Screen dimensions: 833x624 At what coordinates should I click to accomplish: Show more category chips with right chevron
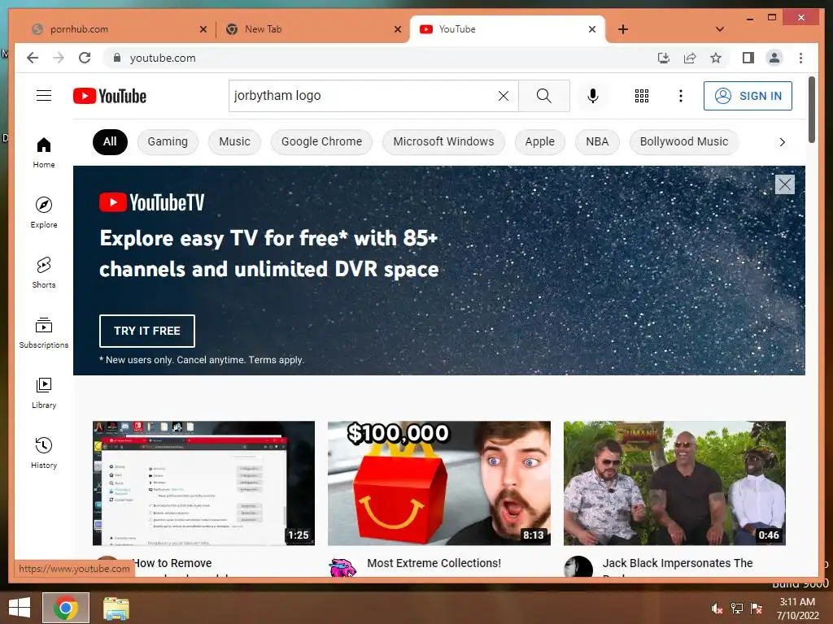pos(782,141)
